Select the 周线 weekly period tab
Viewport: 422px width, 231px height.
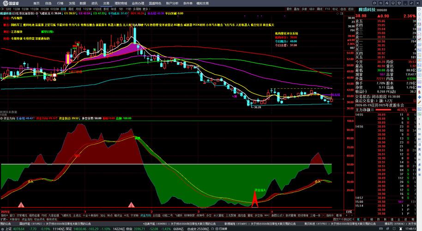pos(71,9)
